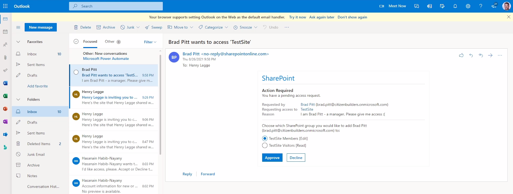Viewport: 513px width, 194px height.
Task: Select TestSite Members [Edit] radio option
Action: [265, 138]
